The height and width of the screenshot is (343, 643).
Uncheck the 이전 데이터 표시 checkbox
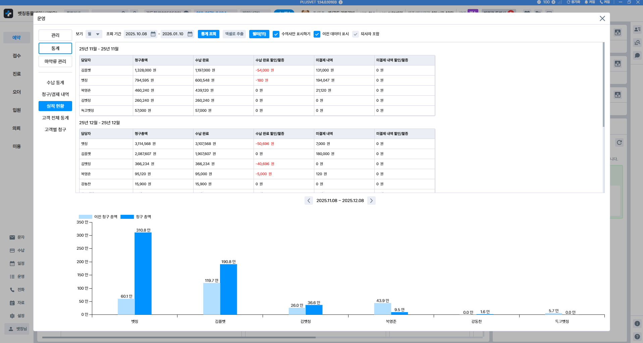[x=317, y=34]
